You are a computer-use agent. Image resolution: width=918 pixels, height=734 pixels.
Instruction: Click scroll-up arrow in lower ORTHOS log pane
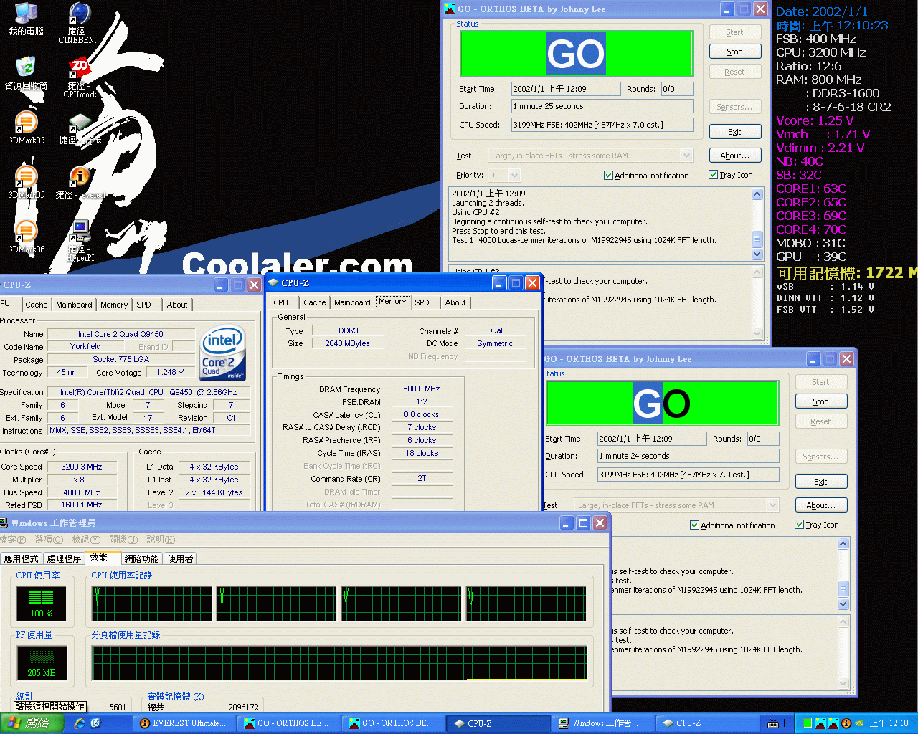(x=843, y=545)
